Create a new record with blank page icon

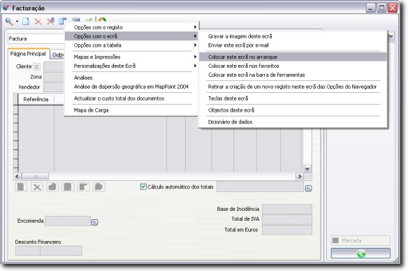click(25, 22)
